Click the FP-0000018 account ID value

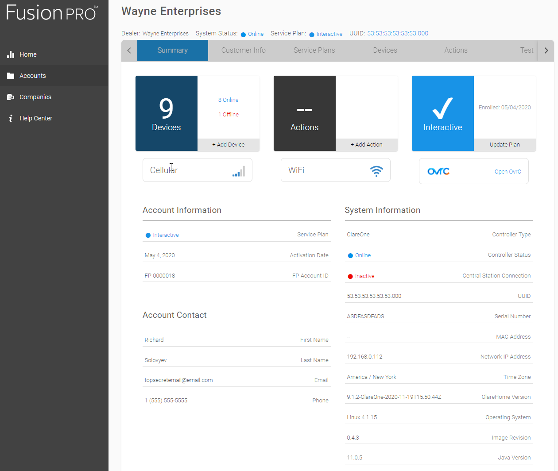point(160,276)
